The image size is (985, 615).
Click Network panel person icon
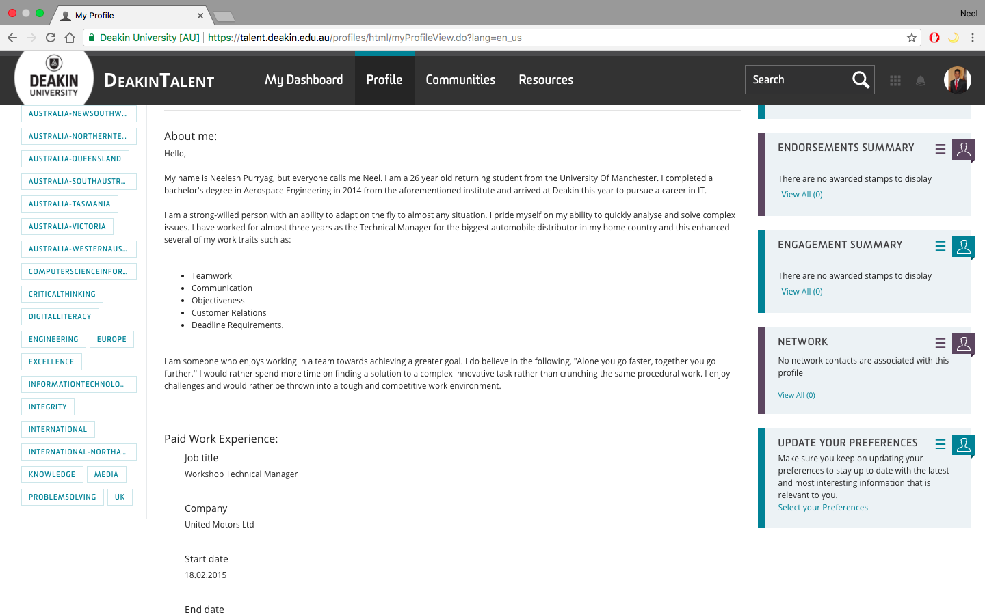click(963, 344)
